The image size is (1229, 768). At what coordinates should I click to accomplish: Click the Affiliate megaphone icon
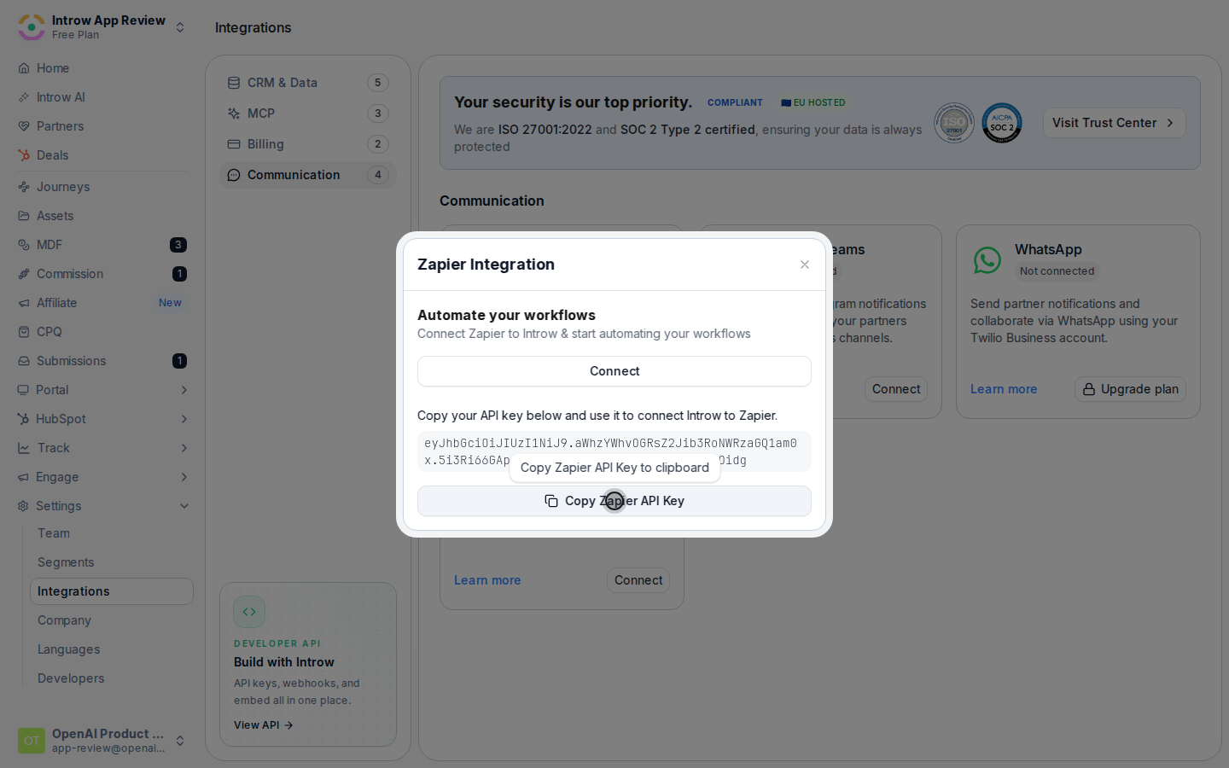[x=24, y=303]
